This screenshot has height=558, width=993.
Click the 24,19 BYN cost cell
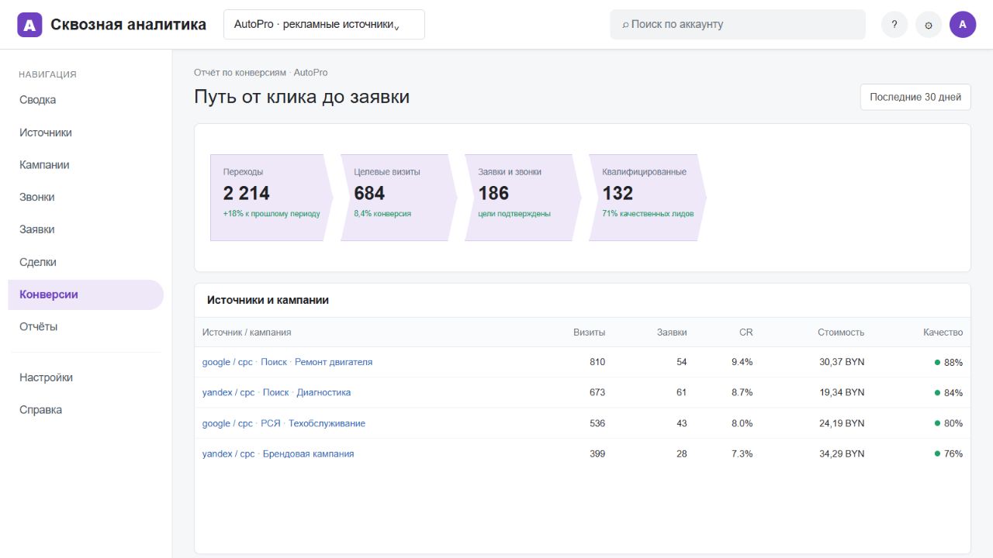(x=842, y=423)
